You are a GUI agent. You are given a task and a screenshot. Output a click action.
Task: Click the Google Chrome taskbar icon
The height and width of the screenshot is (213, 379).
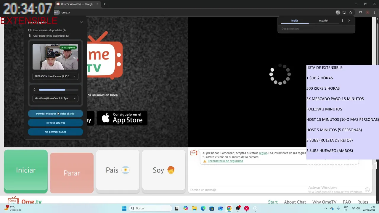pyautogui.click(x=229, y=208)
